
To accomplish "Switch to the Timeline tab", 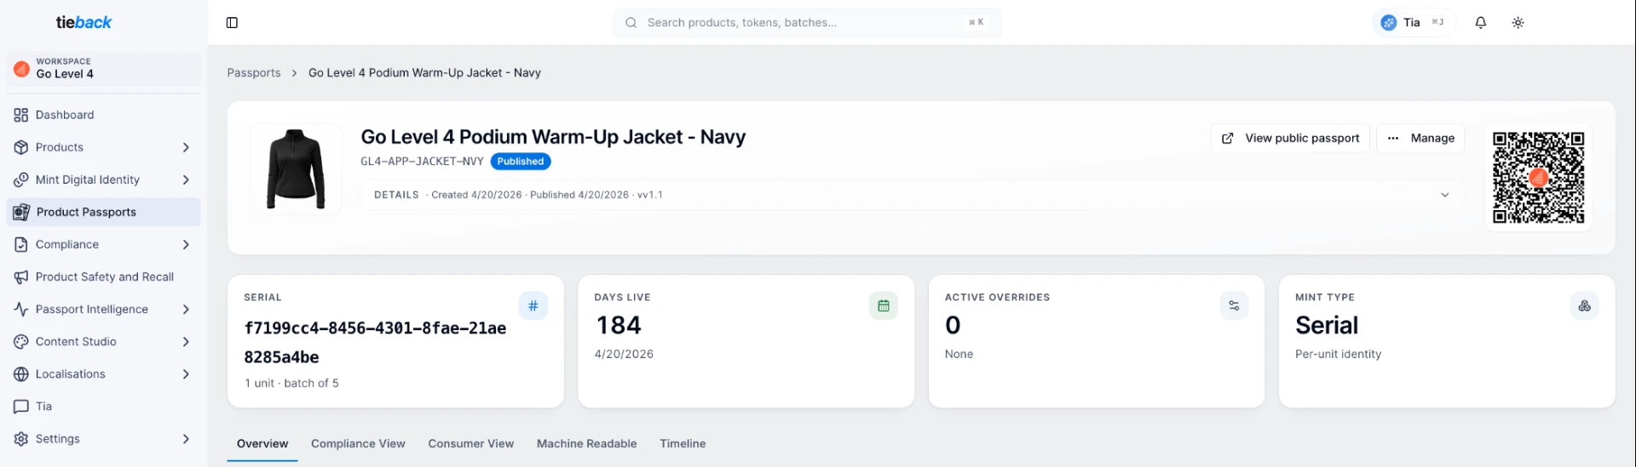I will point(683,444).
